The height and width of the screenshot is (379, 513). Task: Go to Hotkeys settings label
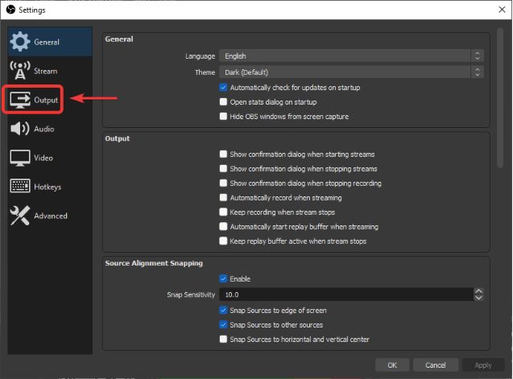(48, 187)
